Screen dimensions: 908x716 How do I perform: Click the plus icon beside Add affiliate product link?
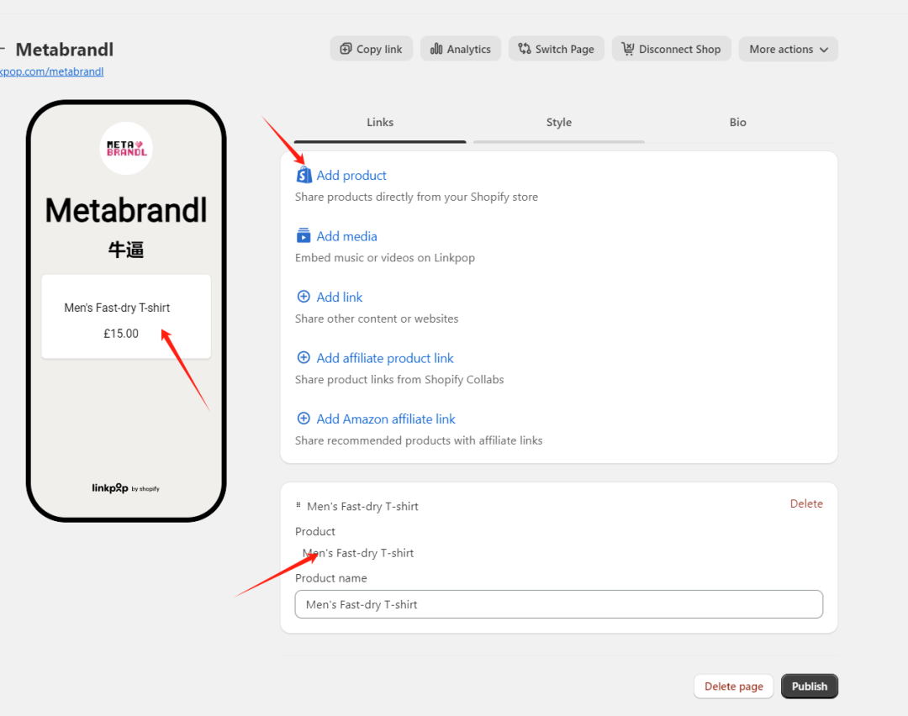pos(304,358)
